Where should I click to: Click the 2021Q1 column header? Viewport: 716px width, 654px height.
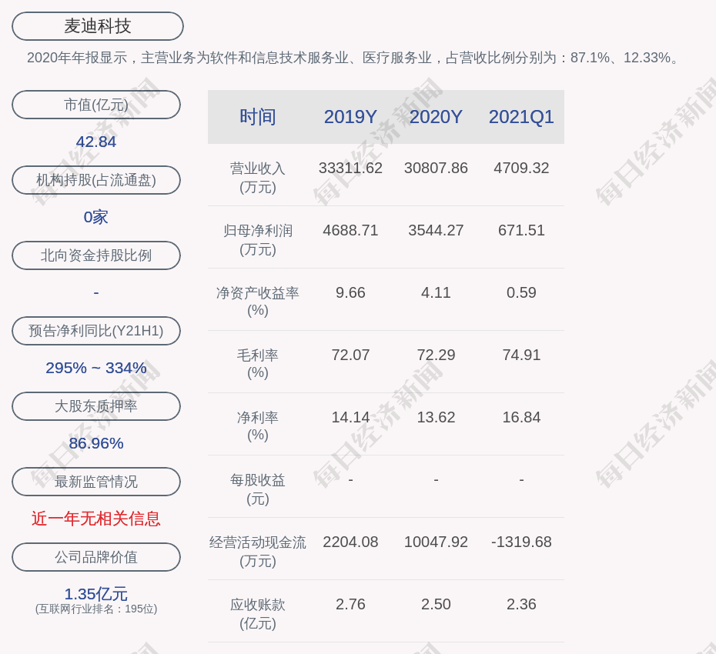pyautogui.click(x=521, y=117)
